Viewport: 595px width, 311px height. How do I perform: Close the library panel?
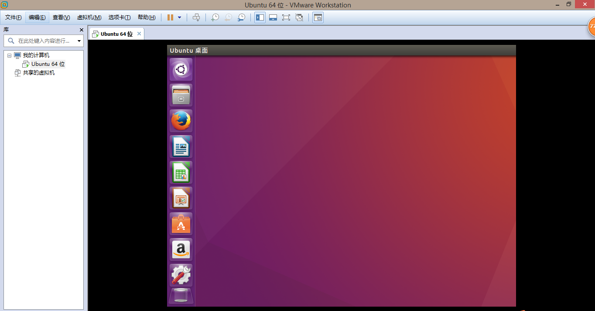(81, 30)
